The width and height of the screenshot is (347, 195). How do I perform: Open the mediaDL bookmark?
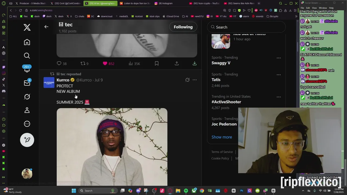(x=122, y=16)
